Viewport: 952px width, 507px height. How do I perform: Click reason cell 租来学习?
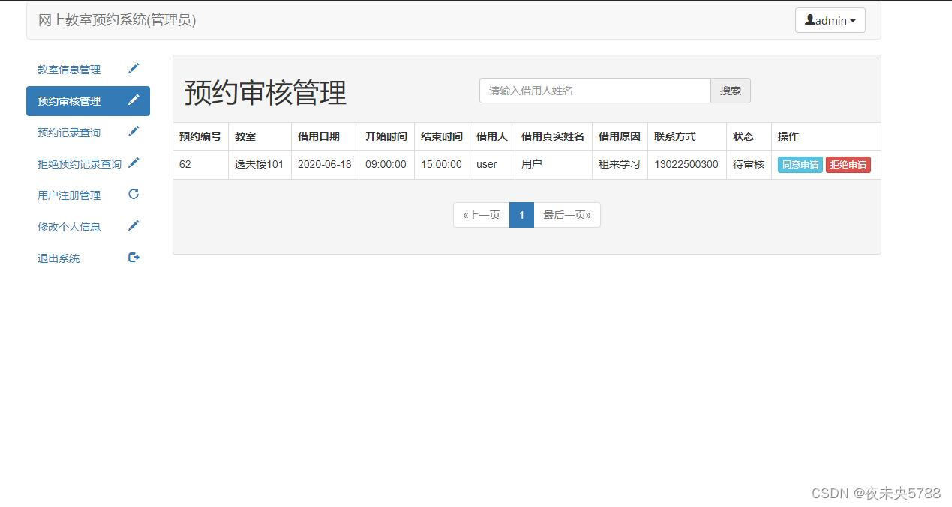pos(620,164)
